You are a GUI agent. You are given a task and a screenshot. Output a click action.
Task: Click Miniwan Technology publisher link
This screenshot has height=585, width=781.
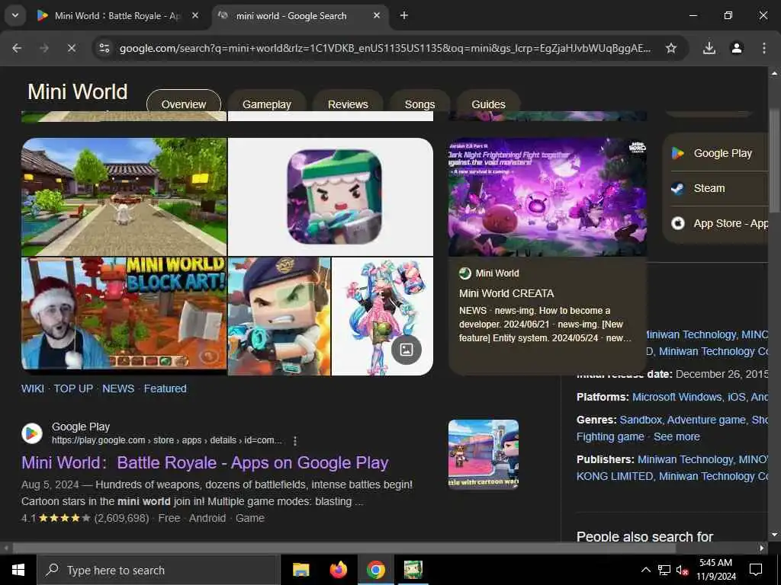click(686, 459)
